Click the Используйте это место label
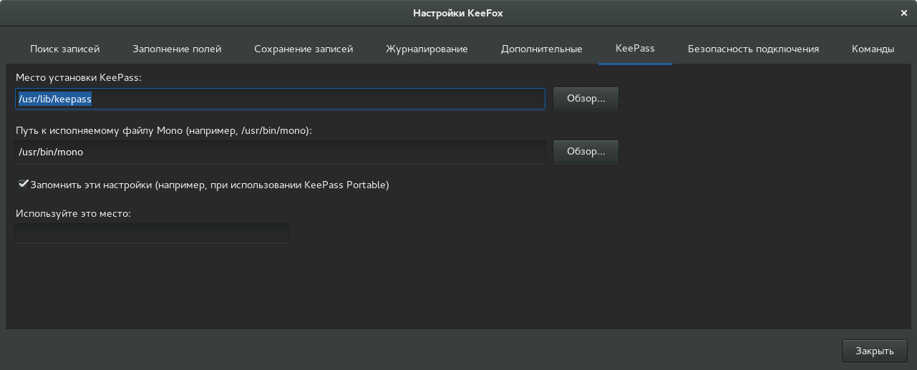 (x=73, y=213)
